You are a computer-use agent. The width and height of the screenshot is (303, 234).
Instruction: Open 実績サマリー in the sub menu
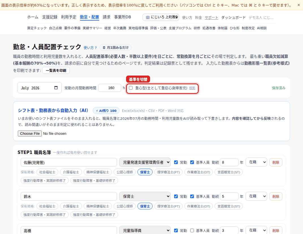[x=92, y=28]
